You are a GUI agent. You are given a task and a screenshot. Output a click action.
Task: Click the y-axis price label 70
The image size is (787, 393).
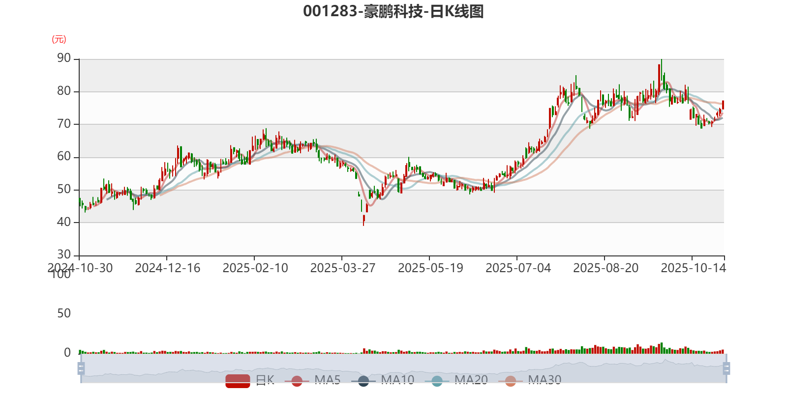(64, 124)
